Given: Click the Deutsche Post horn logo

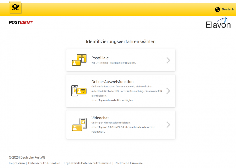Looking at the screenshot, I should tap(16, 7).
